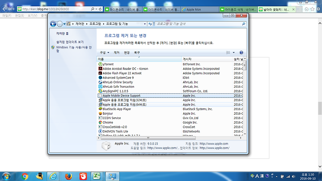Open the 파일(F) browser menu
This screenshot has width=322, height=181.
click(7, 16)
